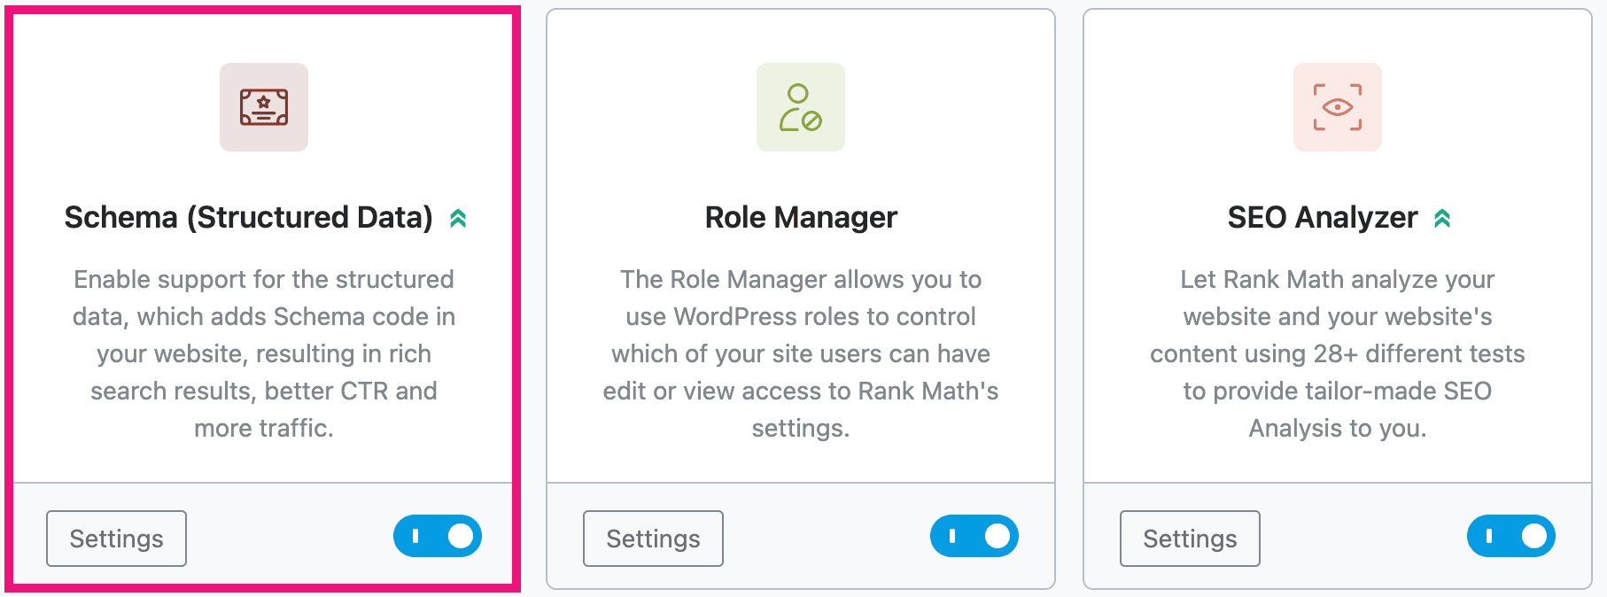Click the Role Manager heading
The height and width of the screenshot is (597, 1607).
pyautogui.click(x=800, y=218)
